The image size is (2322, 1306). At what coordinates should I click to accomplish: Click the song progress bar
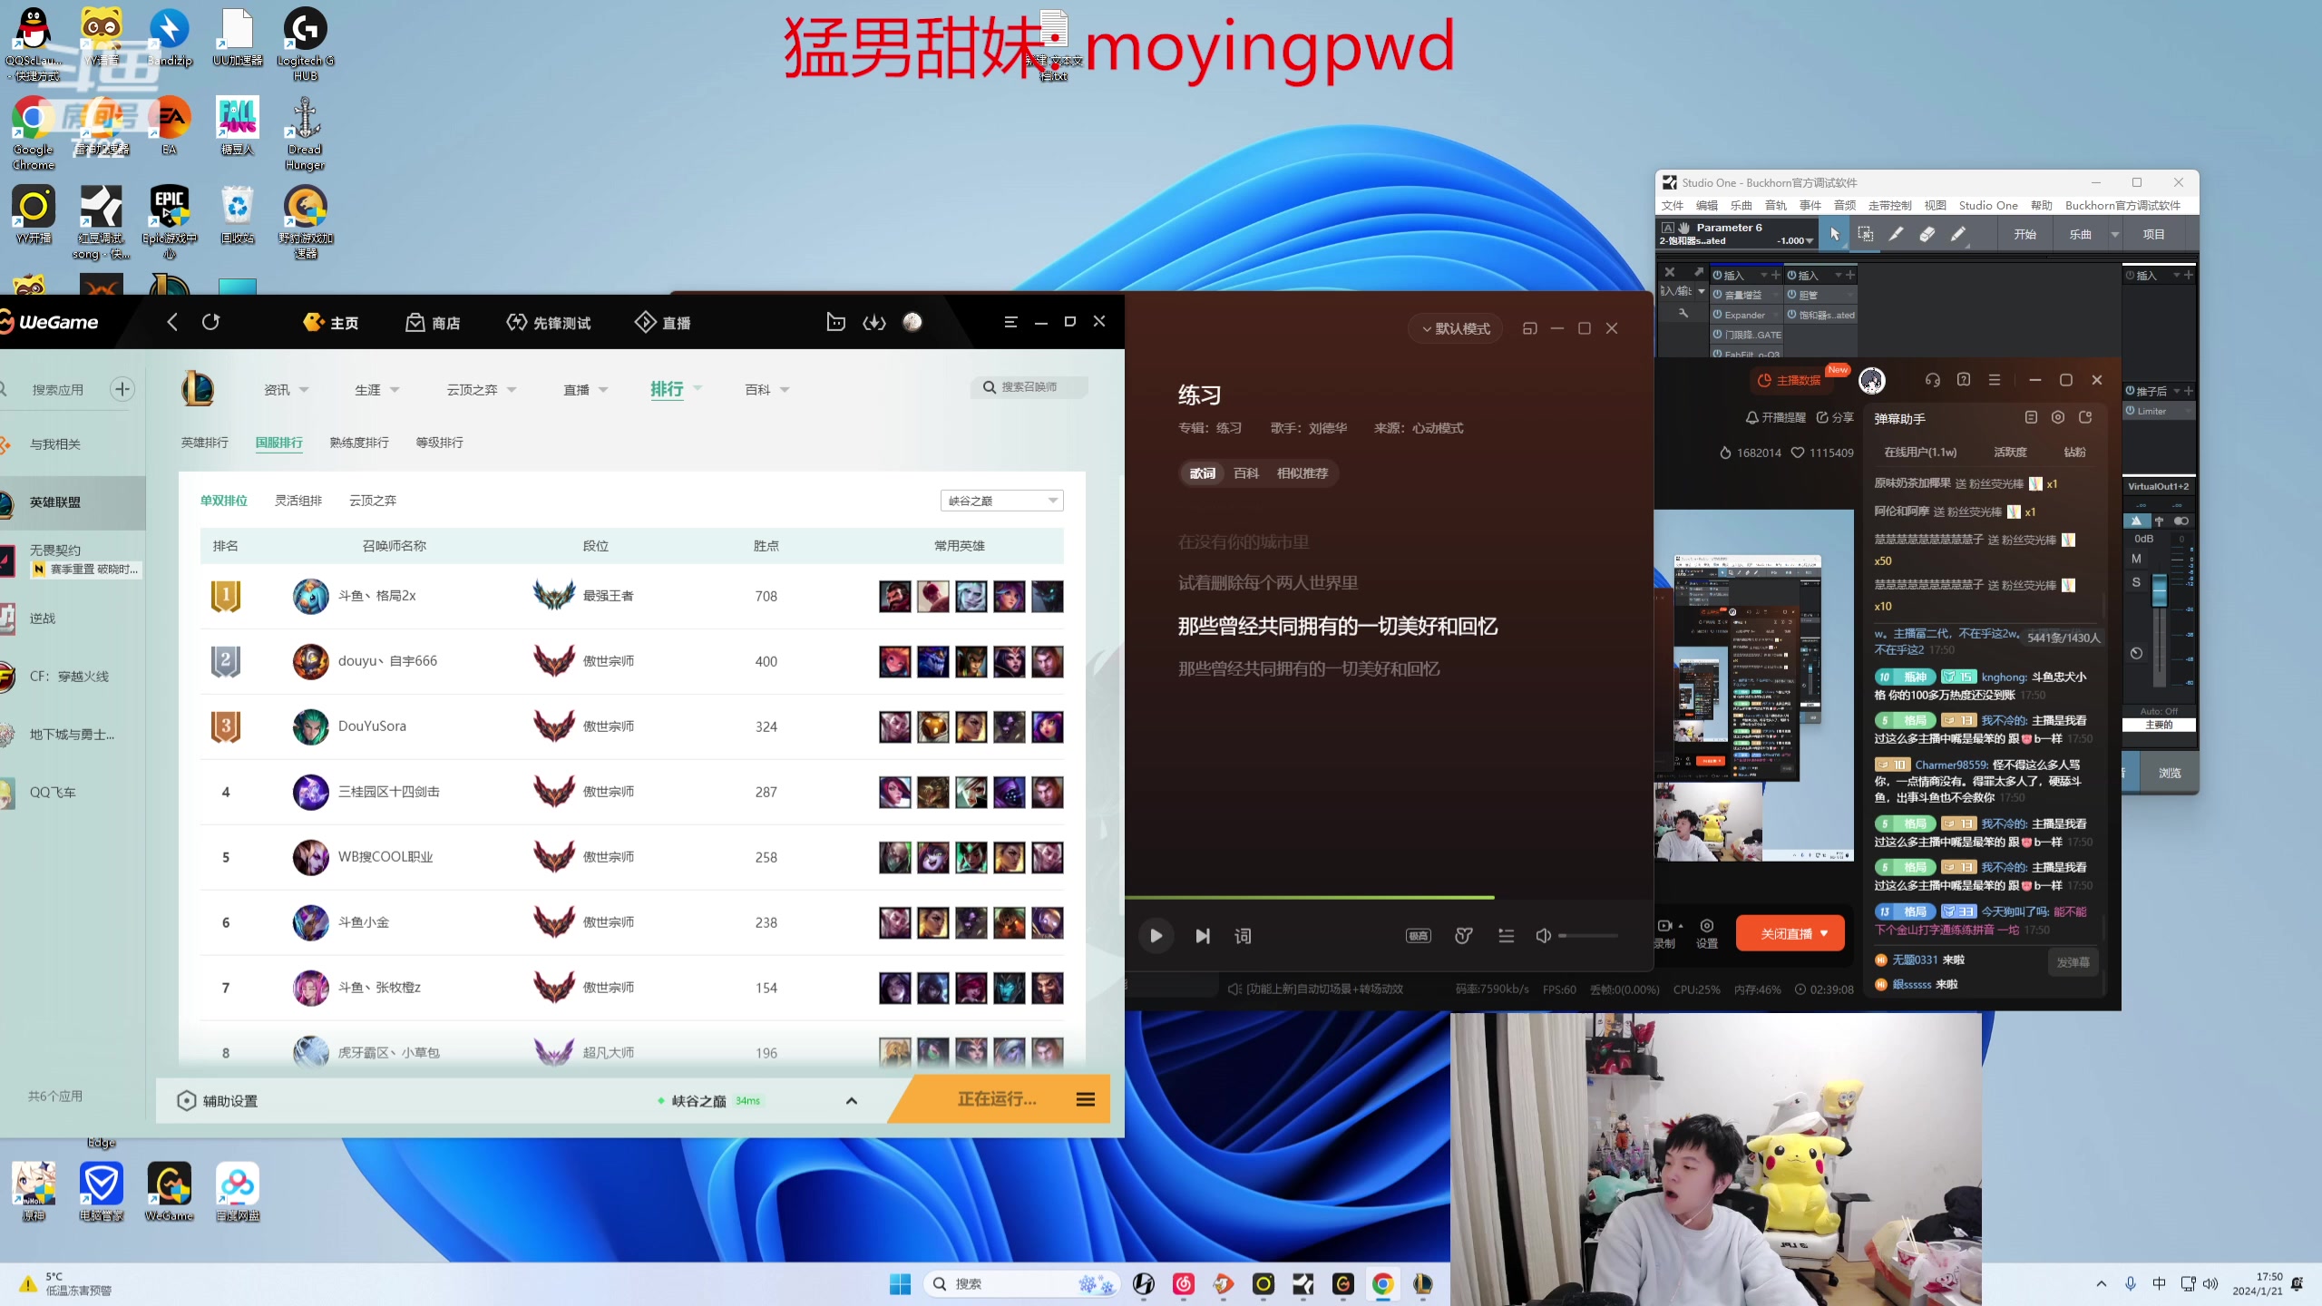[x=1388, y=897]
